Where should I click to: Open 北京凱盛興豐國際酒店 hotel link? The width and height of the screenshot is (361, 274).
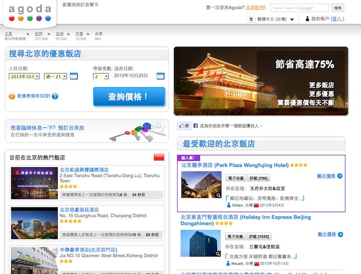(84, 169)
